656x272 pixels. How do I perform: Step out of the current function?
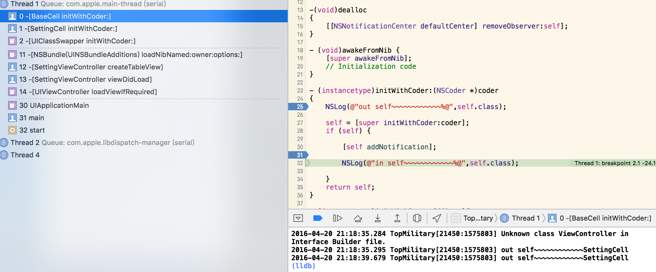(x=397, y=218)
